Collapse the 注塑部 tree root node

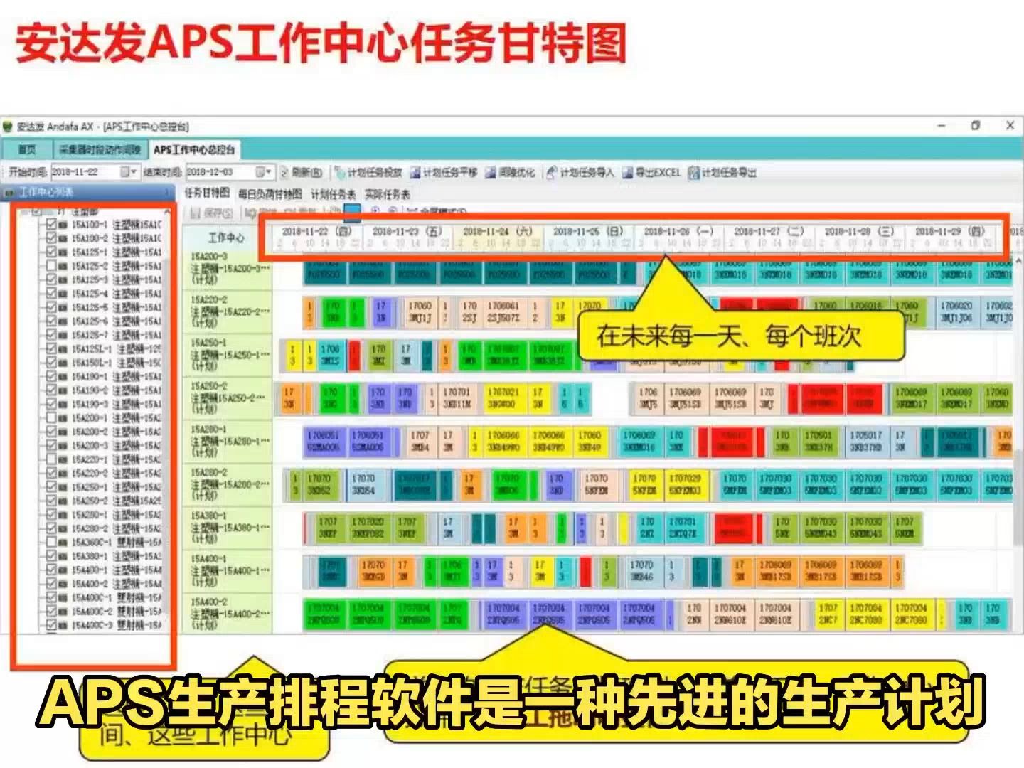(x=24, y=211)
